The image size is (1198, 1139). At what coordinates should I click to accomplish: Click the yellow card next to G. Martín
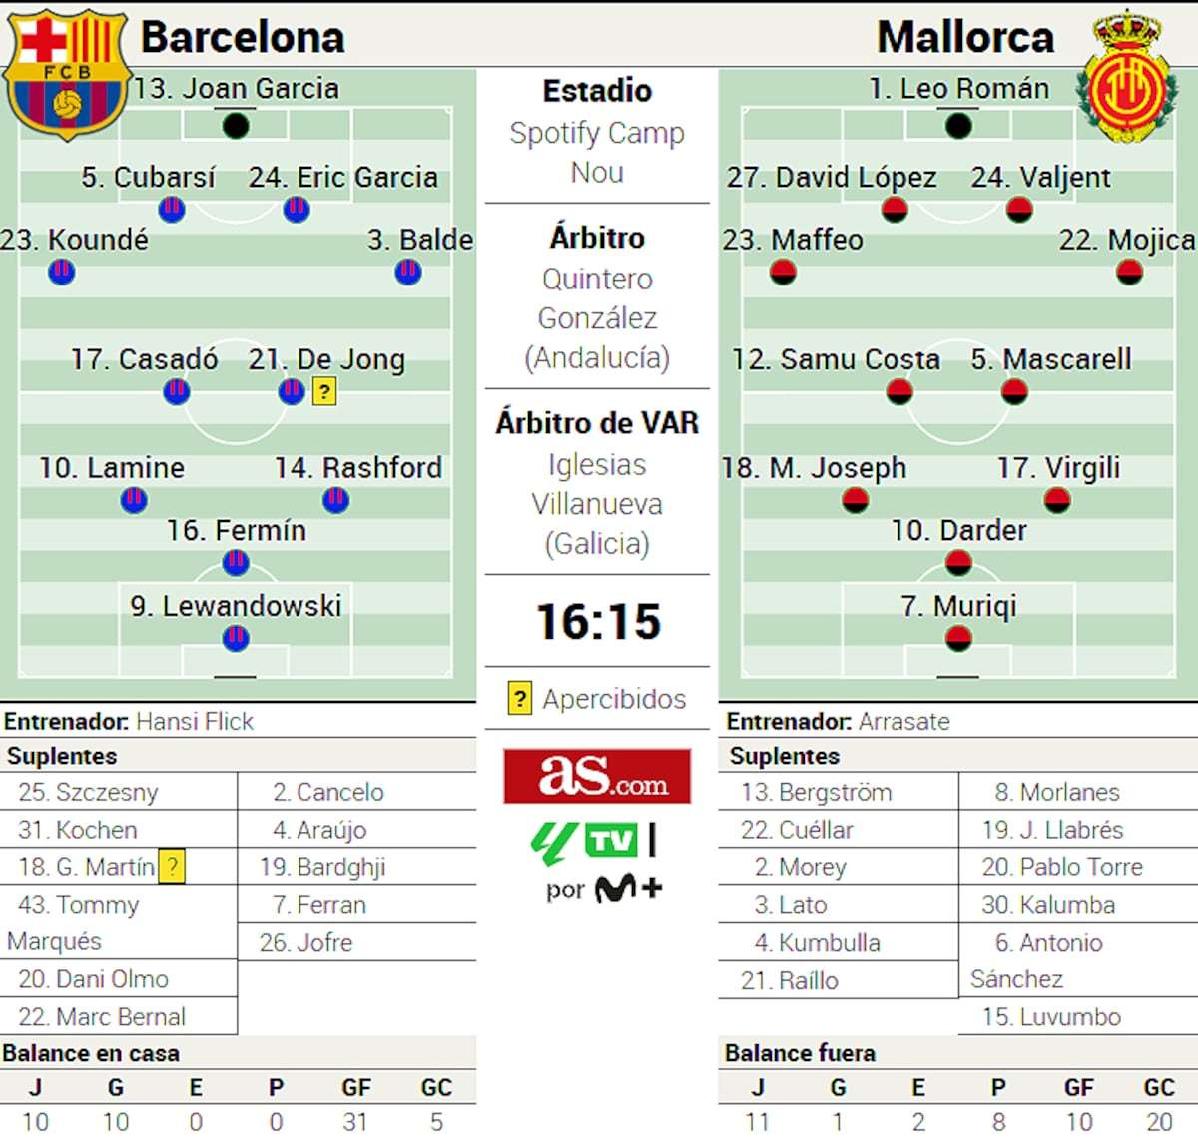point(173,866)
